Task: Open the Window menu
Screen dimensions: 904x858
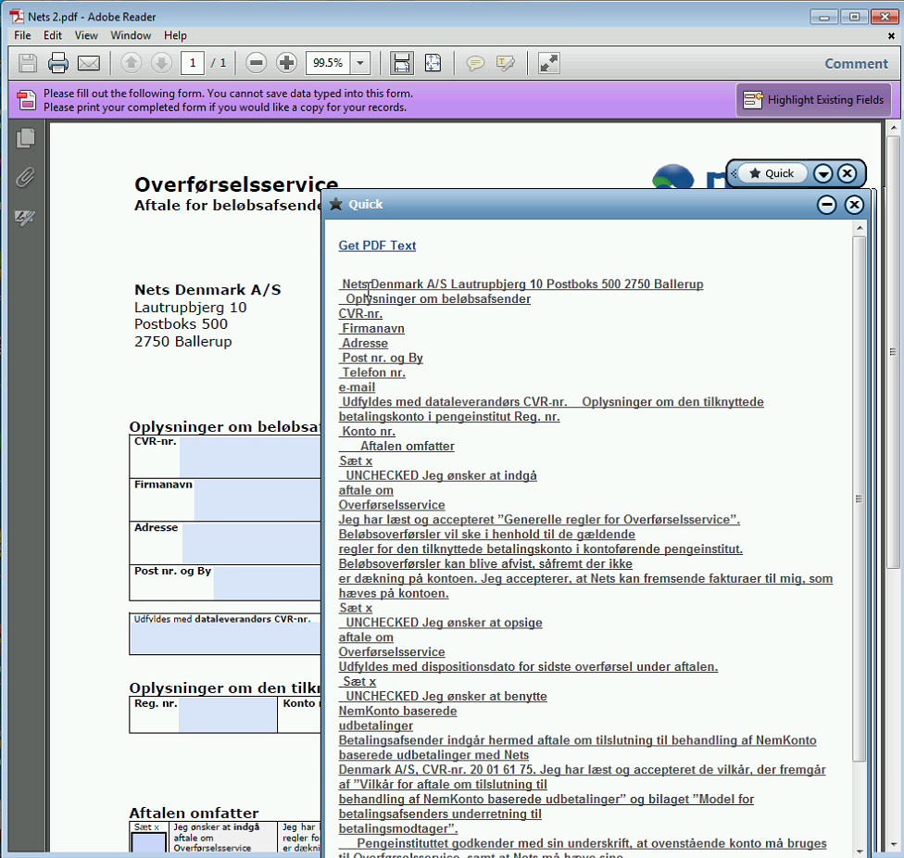Action: coord(131,35)
